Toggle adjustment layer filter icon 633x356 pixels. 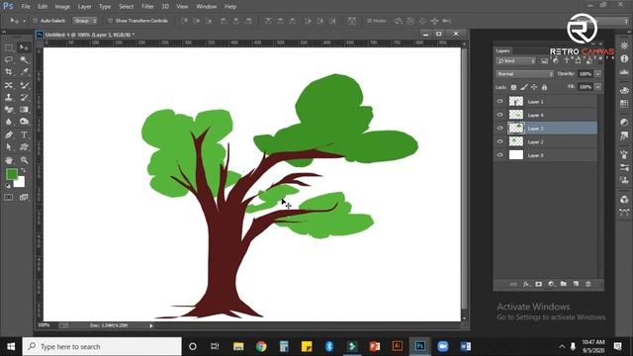(x=556, y=61)
